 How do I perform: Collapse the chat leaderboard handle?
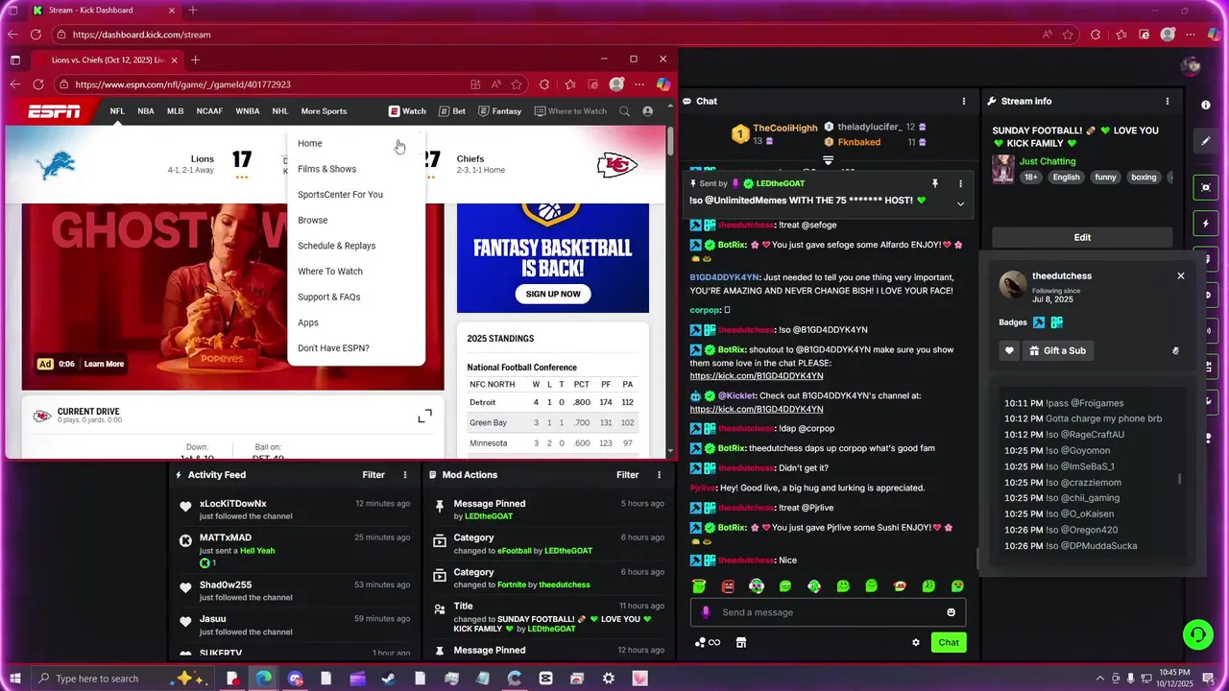pyautogui.click(x=828, y=159)
